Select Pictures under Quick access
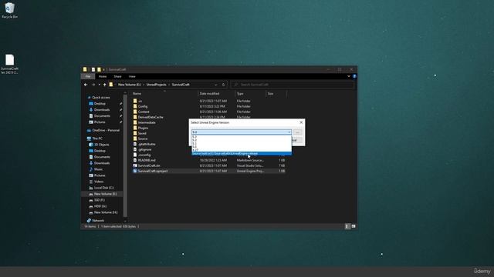 coord(100,122)
